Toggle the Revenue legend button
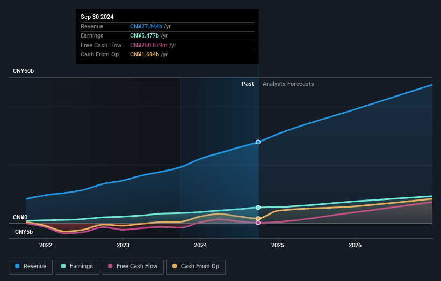The width and height of the screenshot is (441, 281). [31, 267]
